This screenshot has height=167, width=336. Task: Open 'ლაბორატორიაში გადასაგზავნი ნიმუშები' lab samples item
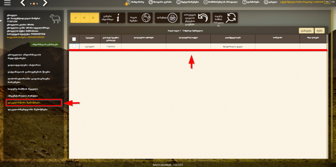pos(29,80)
